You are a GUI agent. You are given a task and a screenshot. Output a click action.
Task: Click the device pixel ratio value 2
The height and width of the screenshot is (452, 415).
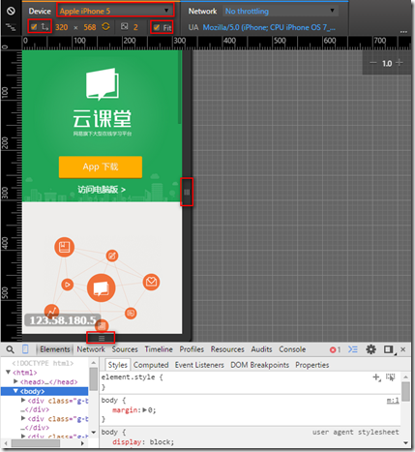tap(135, 27)
